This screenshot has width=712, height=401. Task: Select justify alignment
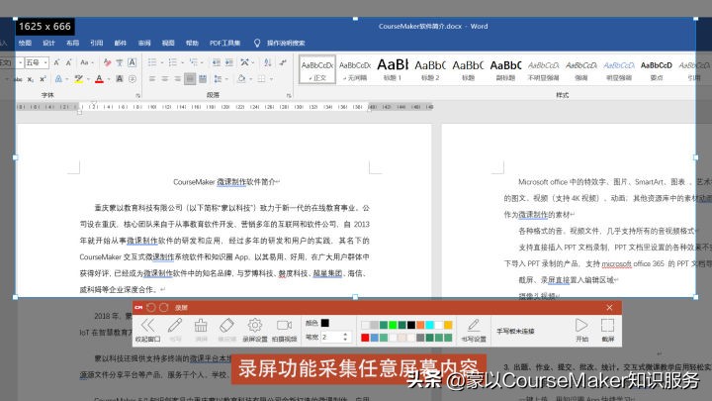[190, 79]
